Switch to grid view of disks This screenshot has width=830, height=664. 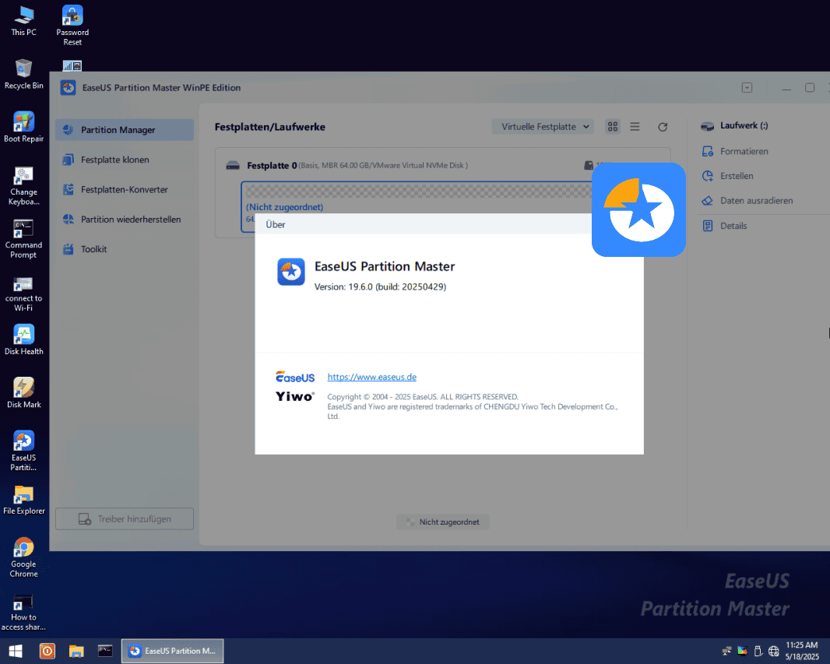click(x=613, y=126)
